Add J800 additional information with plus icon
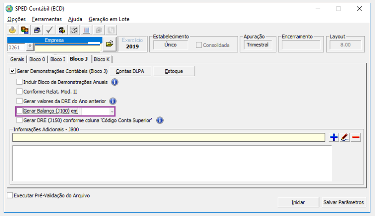 click(x=334, y=137)
